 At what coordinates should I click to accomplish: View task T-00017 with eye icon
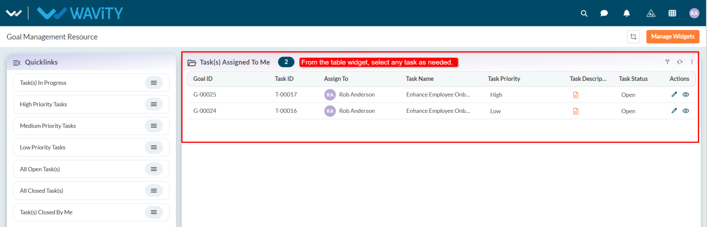pyautogui.click(x=686, y=94)
